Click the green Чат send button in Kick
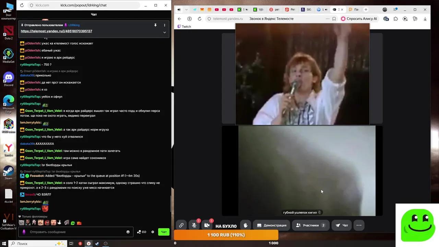This screenshot has width=439, height=247. tap(164, 232)
